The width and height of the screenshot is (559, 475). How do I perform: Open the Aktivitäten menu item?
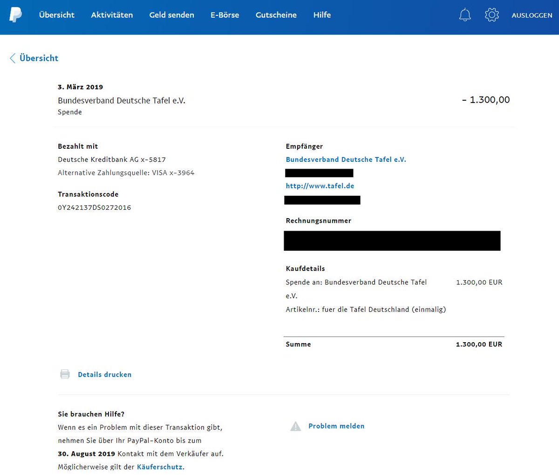(x=112, y=15)
